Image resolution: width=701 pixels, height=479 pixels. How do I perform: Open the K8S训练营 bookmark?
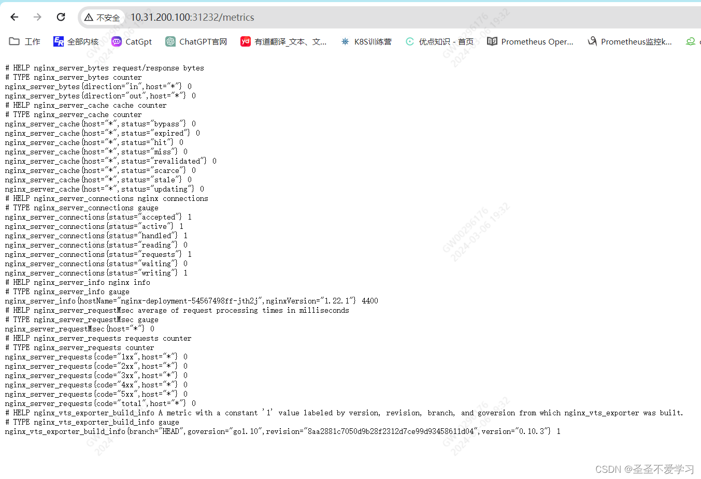click(366, 41)
